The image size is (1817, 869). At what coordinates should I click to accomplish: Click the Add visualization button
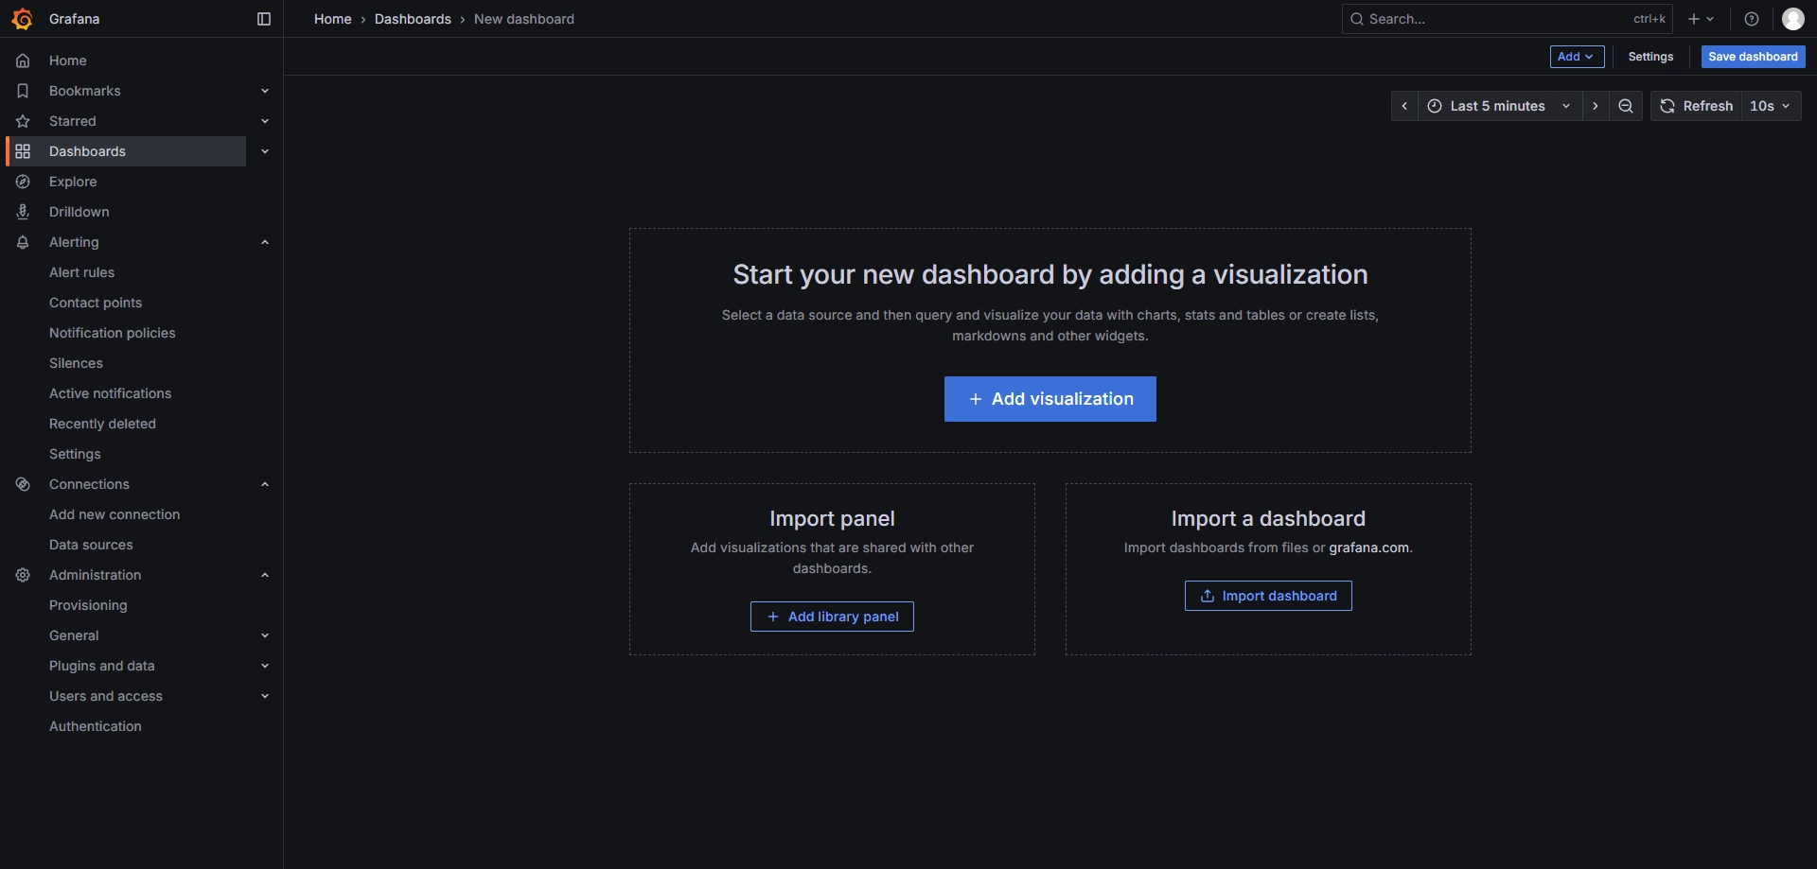[1050, 399]
